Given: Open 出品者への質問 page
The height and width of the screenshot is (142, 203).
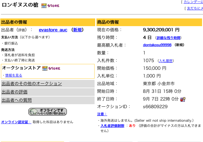Looking at the screenshot, I should [17, 100].
